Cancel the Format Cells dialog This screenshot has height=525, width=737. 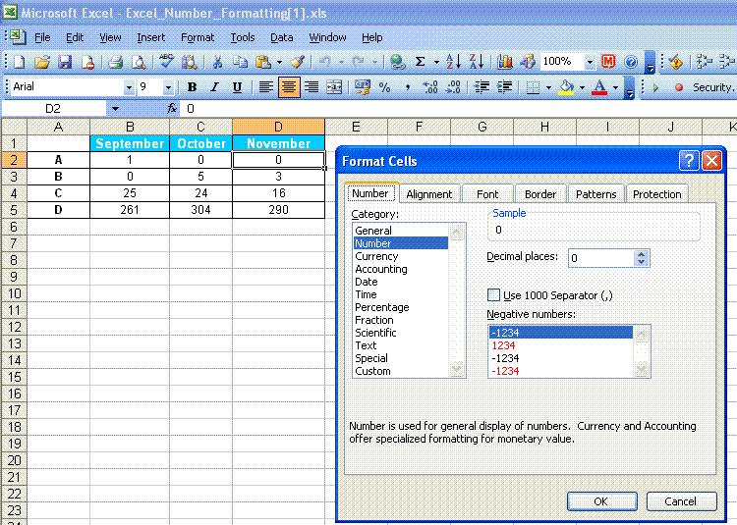pos(681,501)
